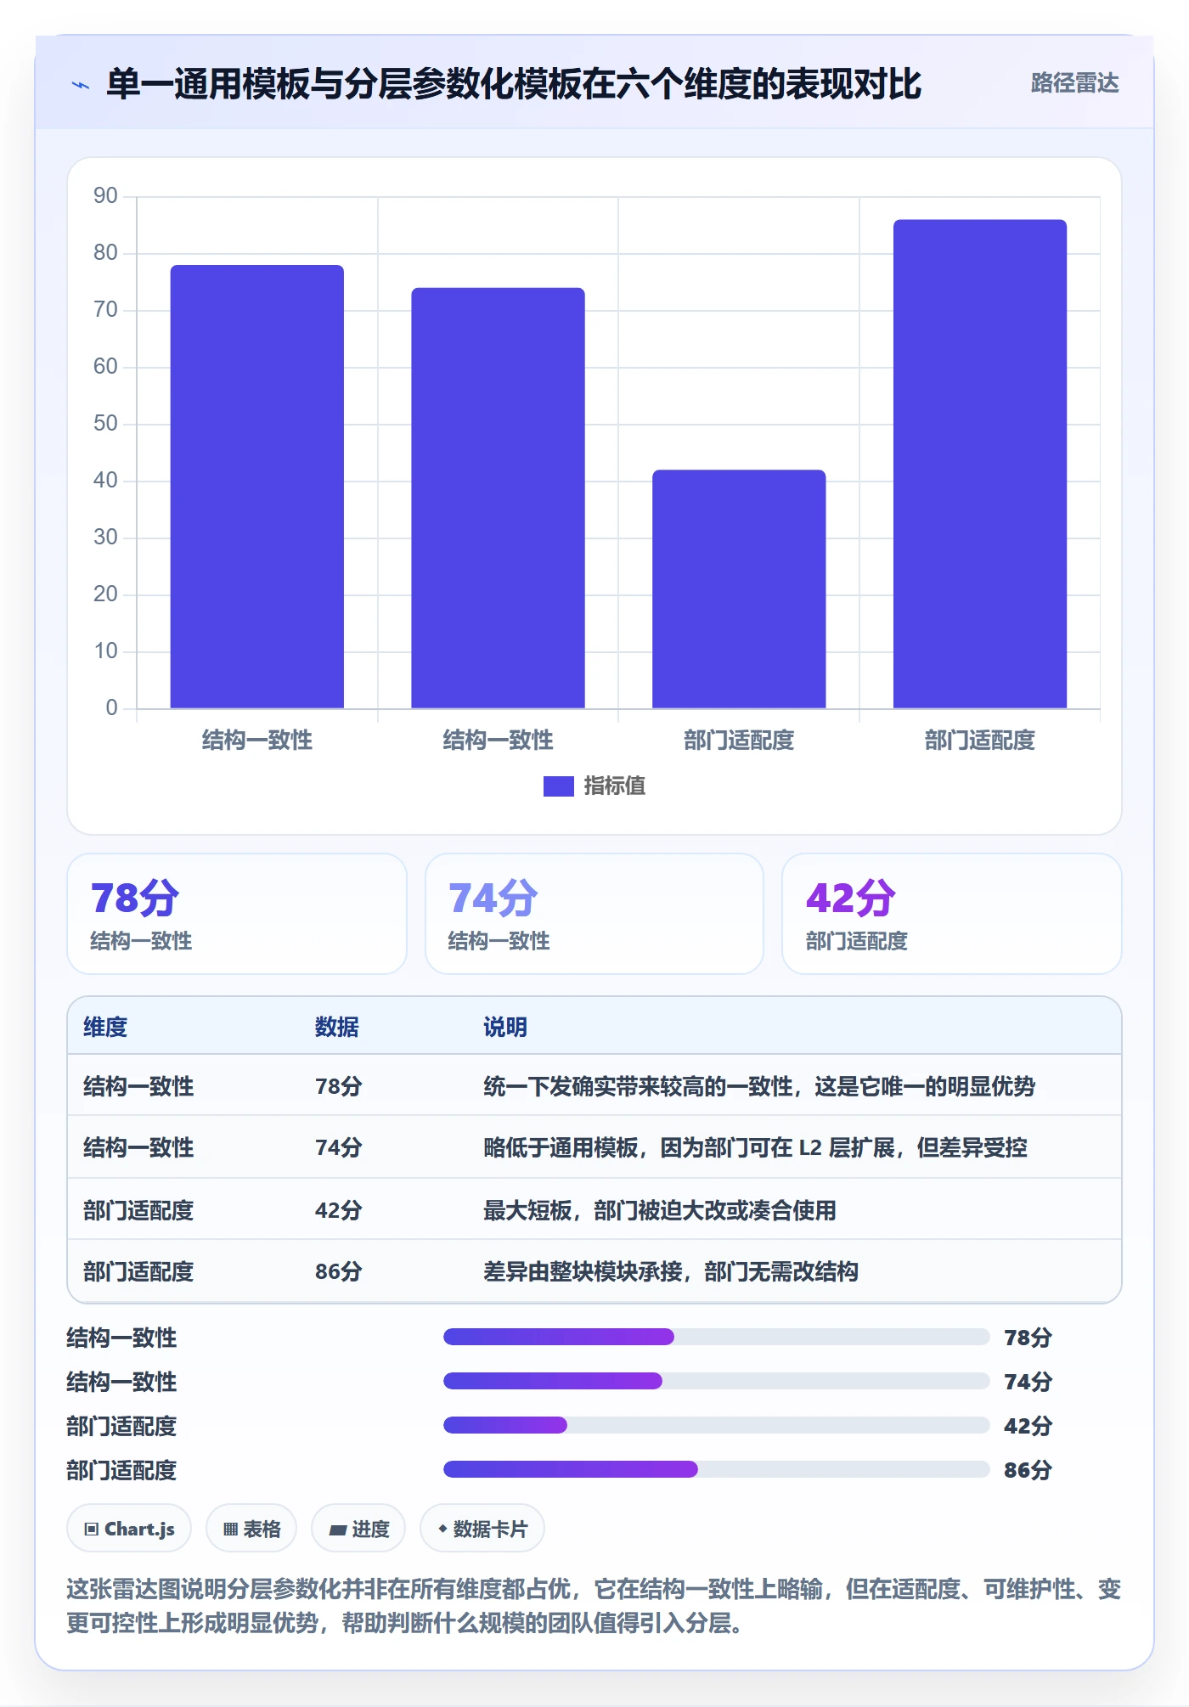Select the footer paragraph starting 这张雷达图说明

coord(594,1606)
